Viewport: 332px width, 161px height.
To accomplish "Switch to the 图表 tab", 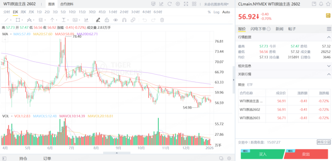I will (x=52, y=4).
